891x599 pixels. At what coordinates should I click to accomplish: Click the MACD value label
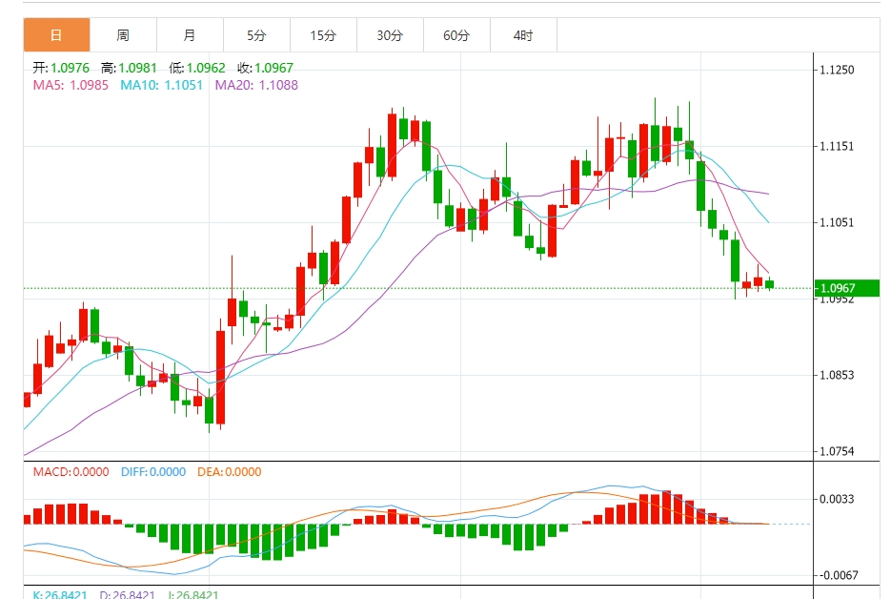click(71, 472)
